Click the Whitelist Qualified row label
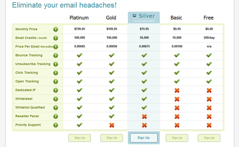 (30, 108)
